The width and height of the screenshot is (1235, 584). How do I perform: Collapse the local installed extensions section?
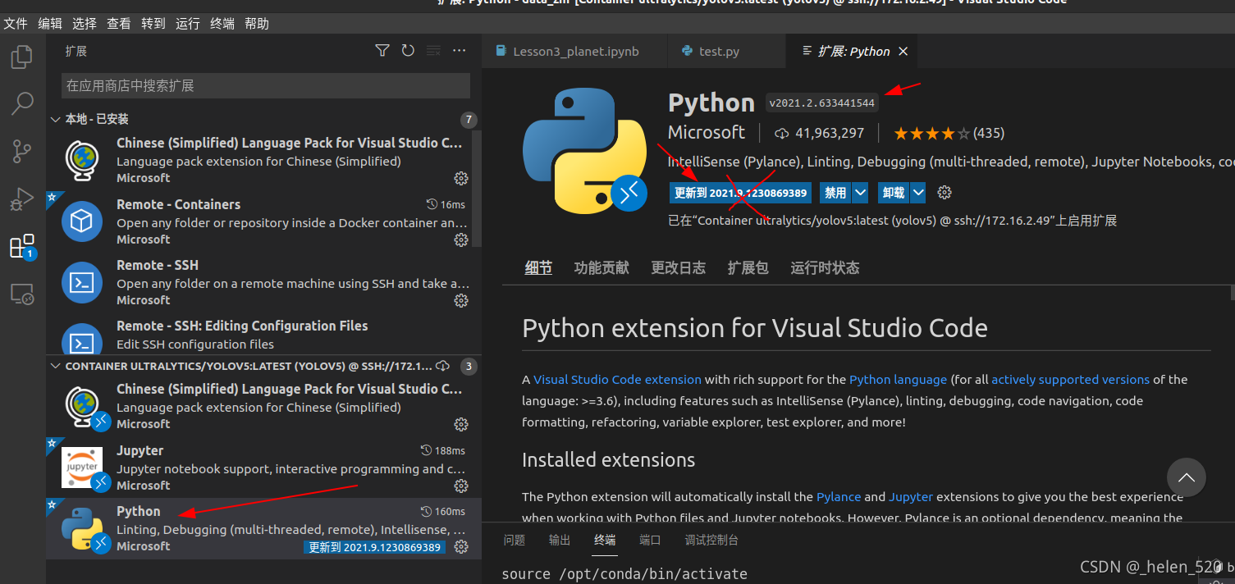click(x=55, y=120)
